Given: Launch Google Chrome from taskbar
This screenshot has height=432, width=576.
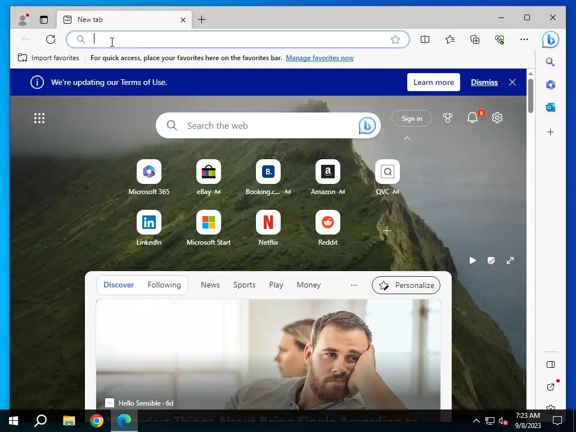Looking at the screenshot, I should click(97, 421).
